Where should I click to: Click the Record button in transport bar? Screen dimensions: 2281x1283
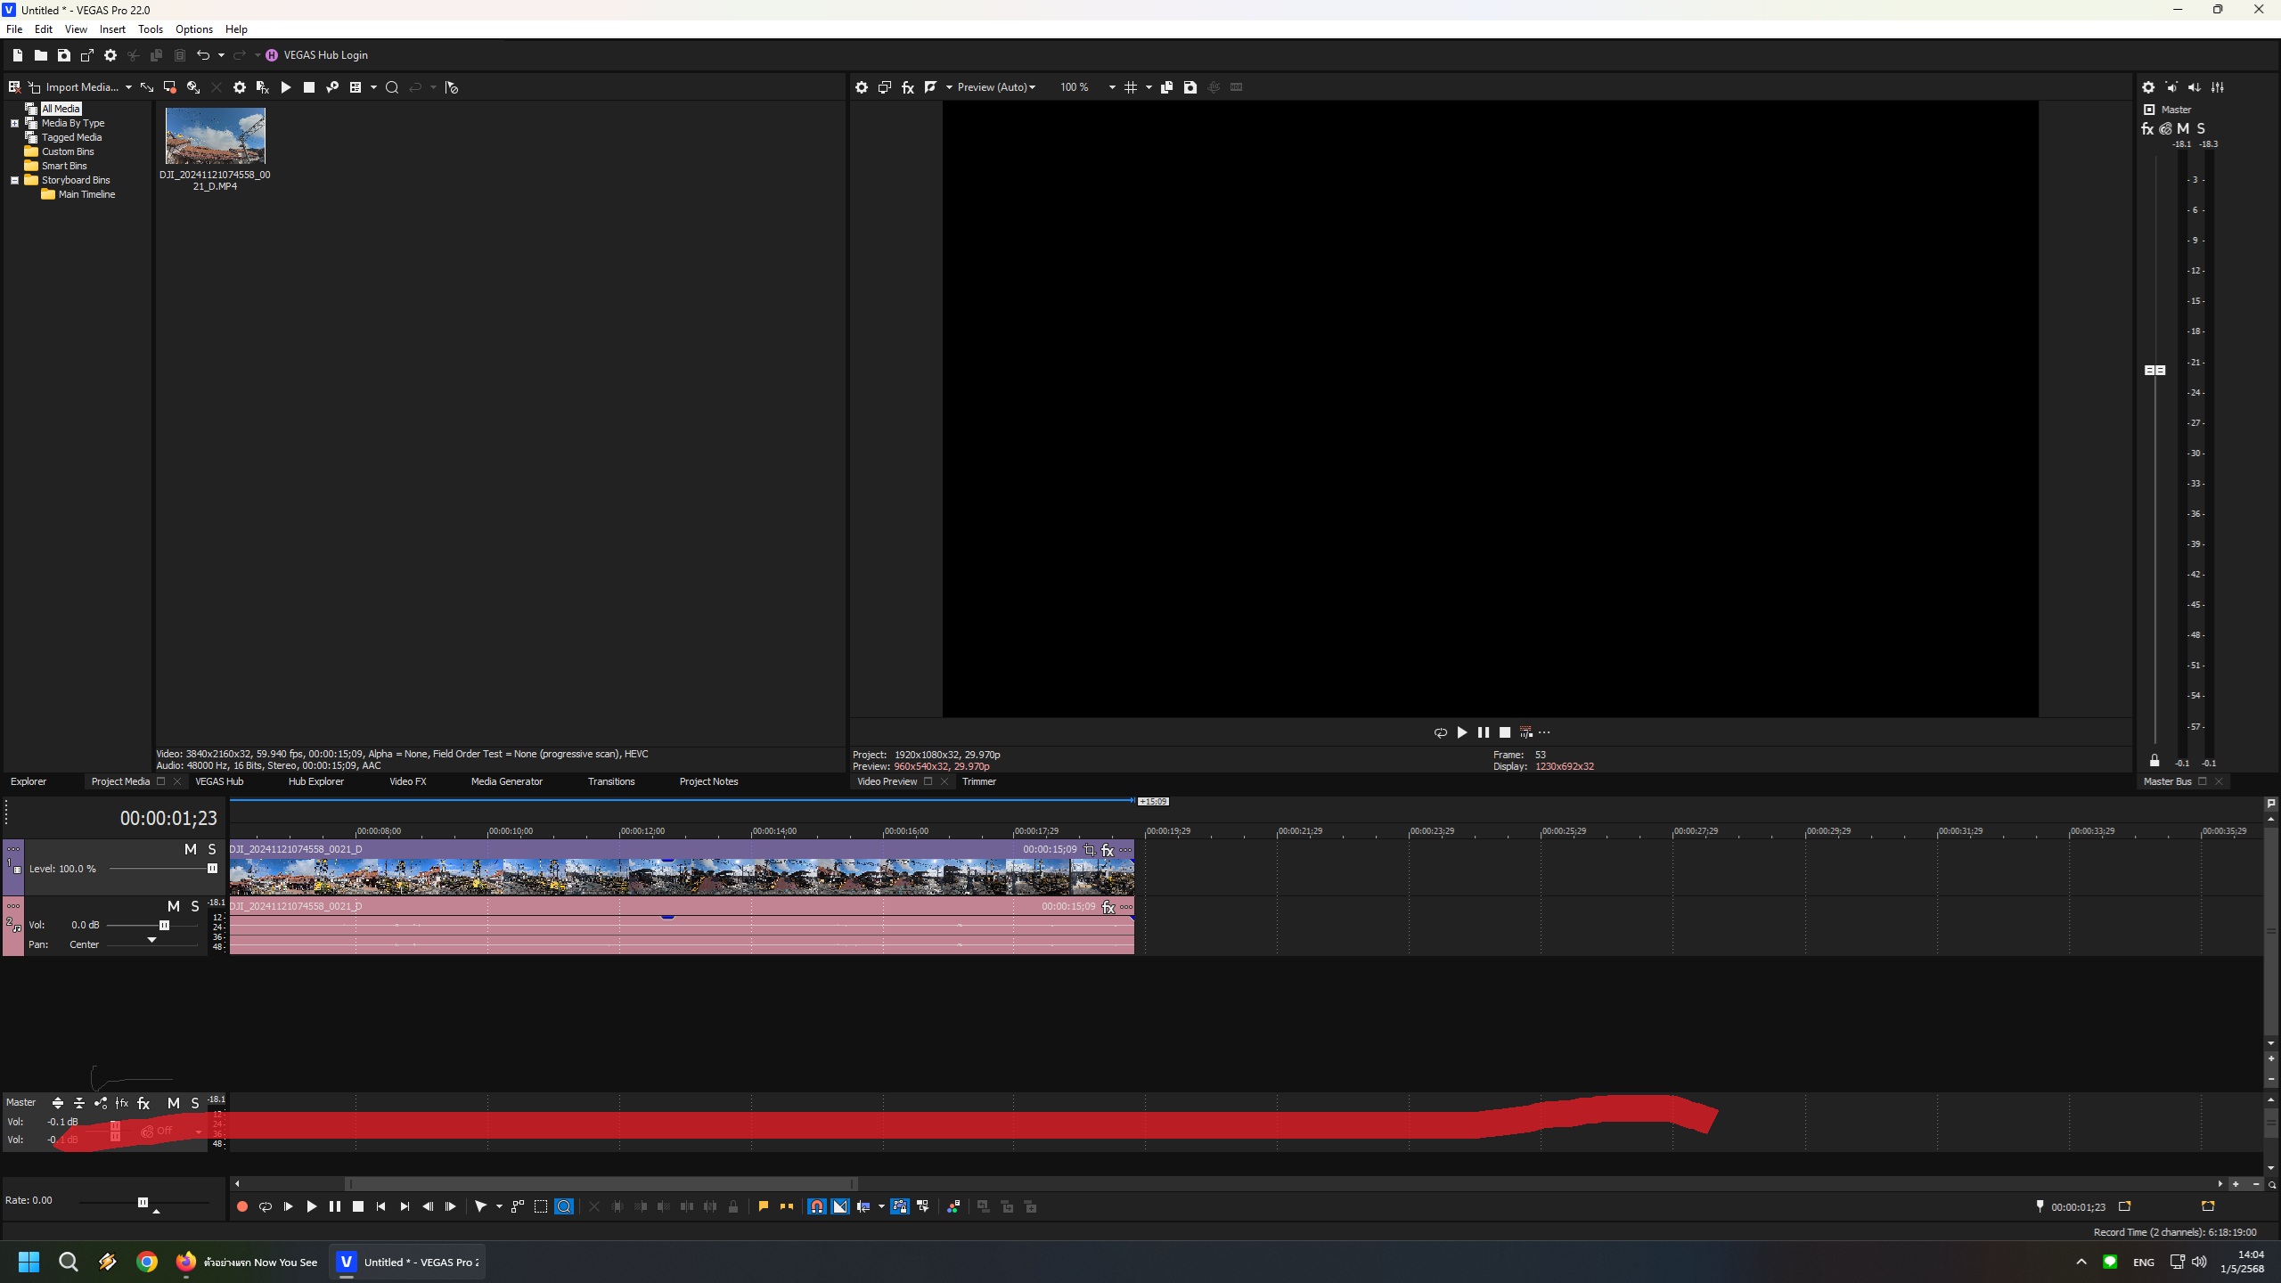click(241, 1206)
